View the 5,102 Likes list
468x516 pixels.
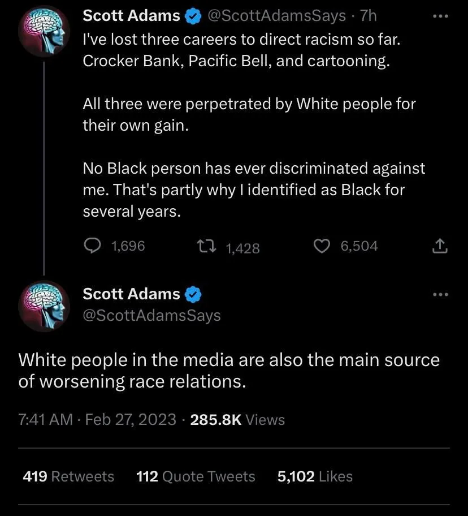[315, 476]
